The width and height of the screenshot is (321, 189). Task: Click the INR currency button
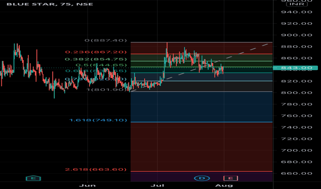297,4
